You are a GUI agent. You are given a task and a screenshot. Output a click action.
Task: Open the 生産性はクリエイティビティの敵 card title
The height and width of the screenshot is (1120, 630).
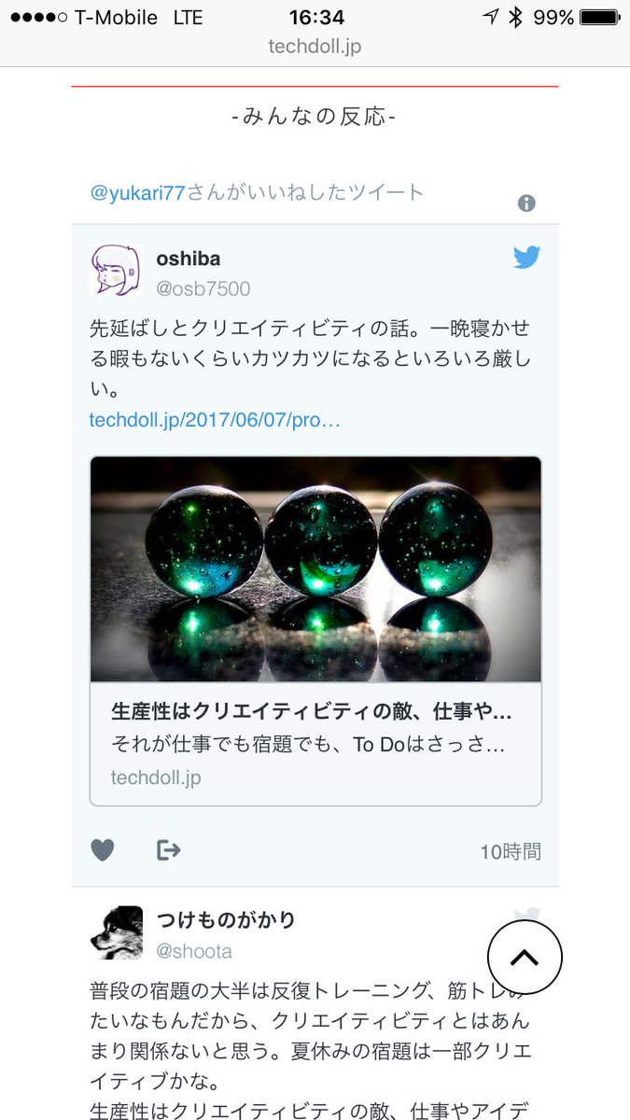311,713
